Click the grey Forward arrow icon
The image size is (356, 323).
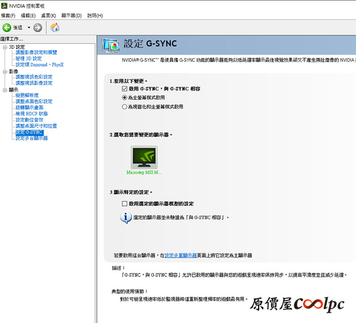38,28
